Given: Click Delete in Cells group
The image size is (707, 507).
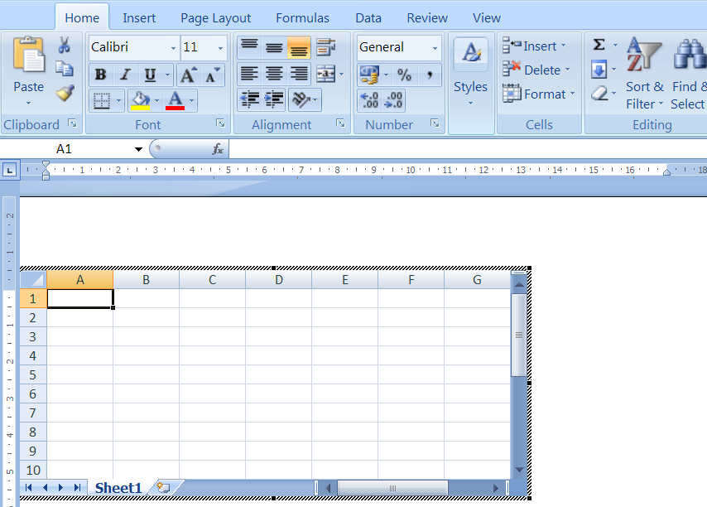Looking at the screenshot, I should [x=536, y=70].
